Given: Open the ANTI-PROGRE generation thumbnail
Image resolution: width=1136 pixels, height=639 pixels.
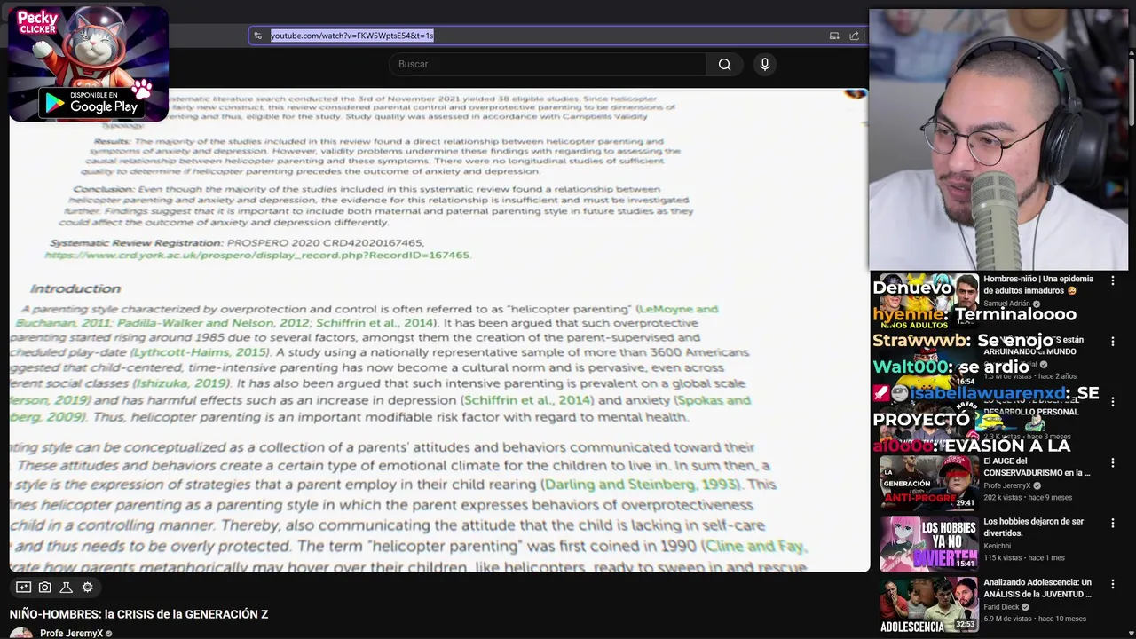Looking at the screenshot, I should pyautogui.click(x=928, y=482).
